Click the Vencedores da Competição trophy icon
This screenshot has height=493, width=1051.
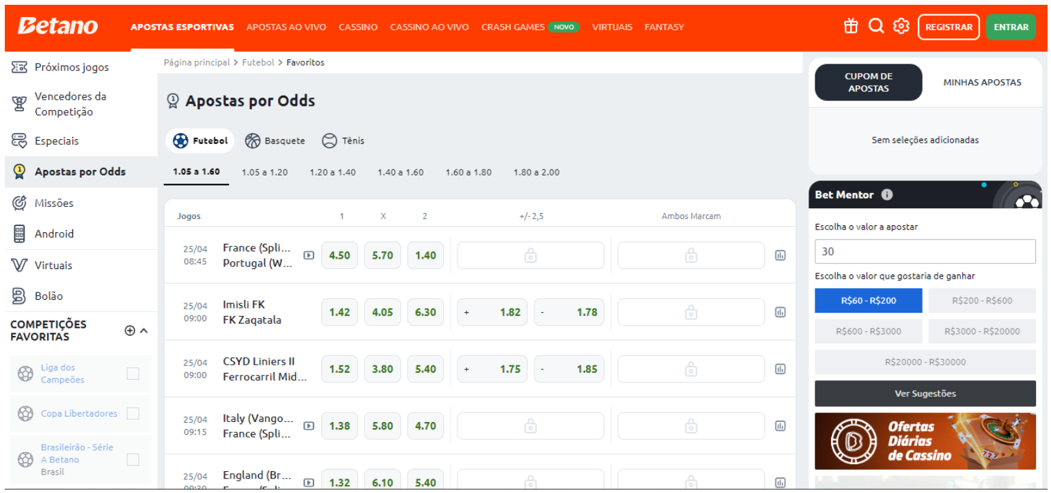(x=19, y=104)
